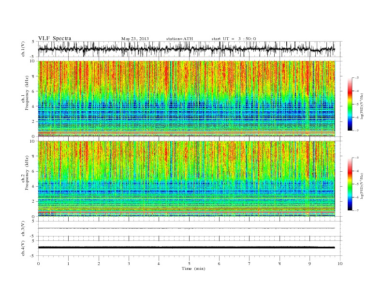Click the upper ch.1 PSD colorbar

(x=350, y=104)
